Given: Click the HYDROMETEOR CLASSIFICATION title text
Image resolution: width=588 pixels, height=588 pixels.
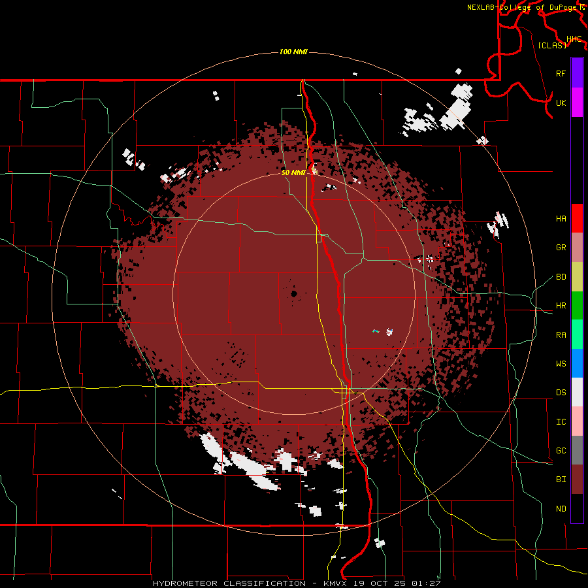Looking at the screenshot, I should tap(229, 583).
